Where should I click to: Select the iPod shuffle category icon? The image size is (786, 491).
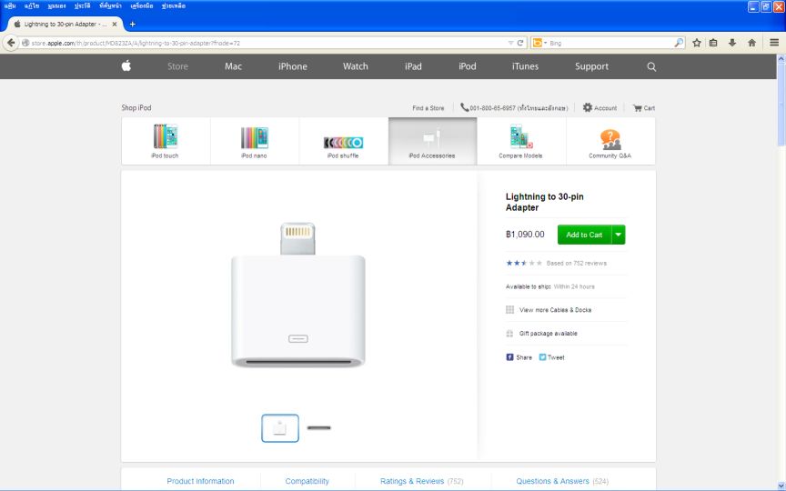click(x=343, y=143)
